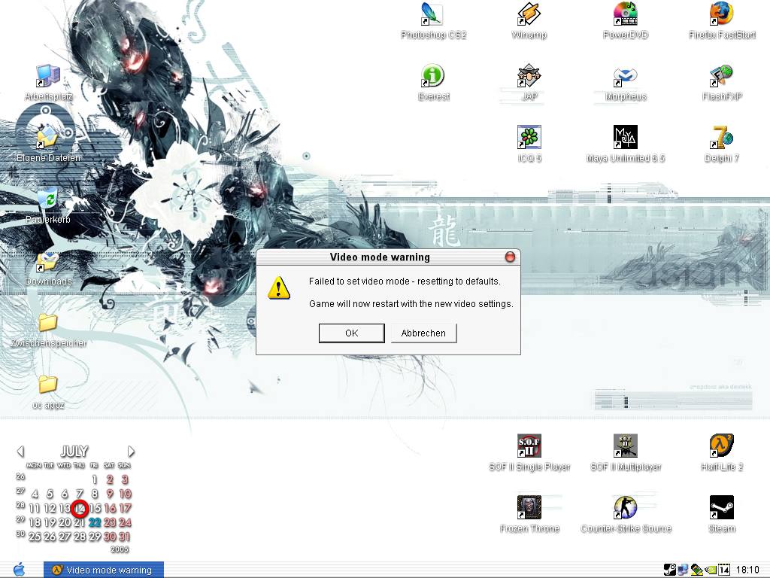Click the Abbrechen button in the dialog
The height and width of the screenshot is (578, 770).
tap(423, 333)
